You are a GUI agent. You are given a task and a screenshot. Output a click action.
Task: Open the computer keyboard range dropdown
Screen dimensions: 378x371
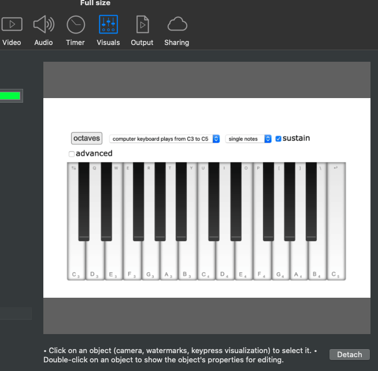point(165,139)
